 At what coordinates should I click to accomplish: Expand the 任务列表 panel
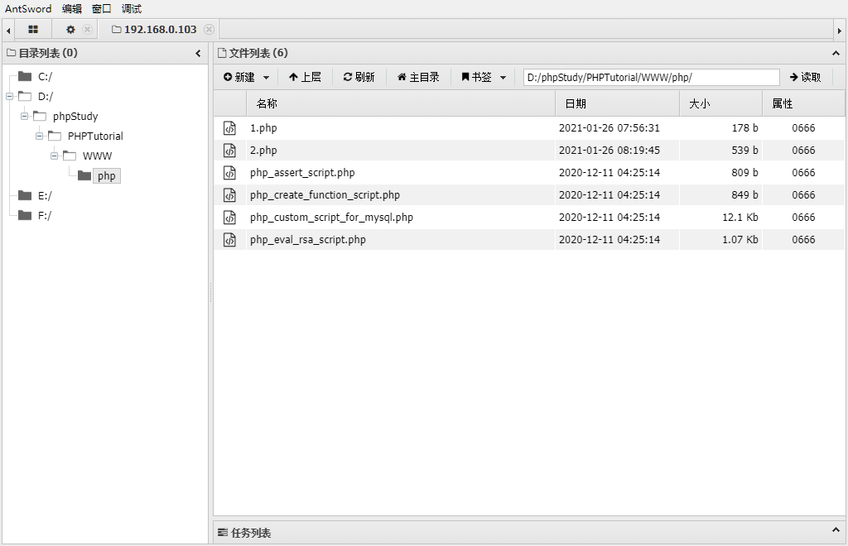[x=836, y=530]
